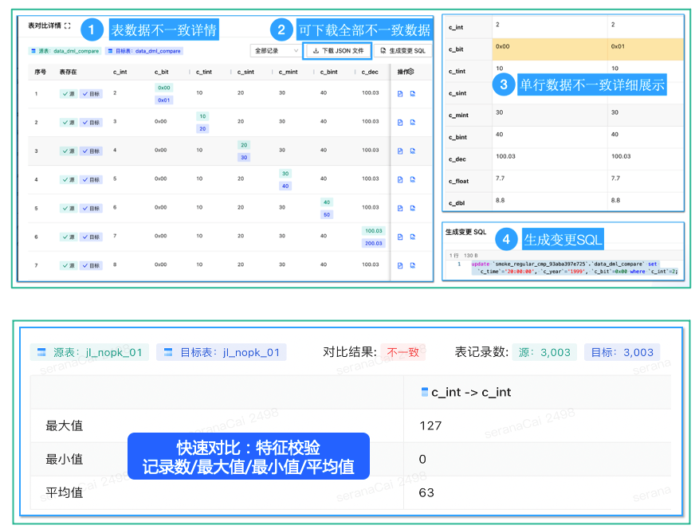View detail icon for row 6
Viewport: 695px width, 529px height.
[x=400, y=237]
